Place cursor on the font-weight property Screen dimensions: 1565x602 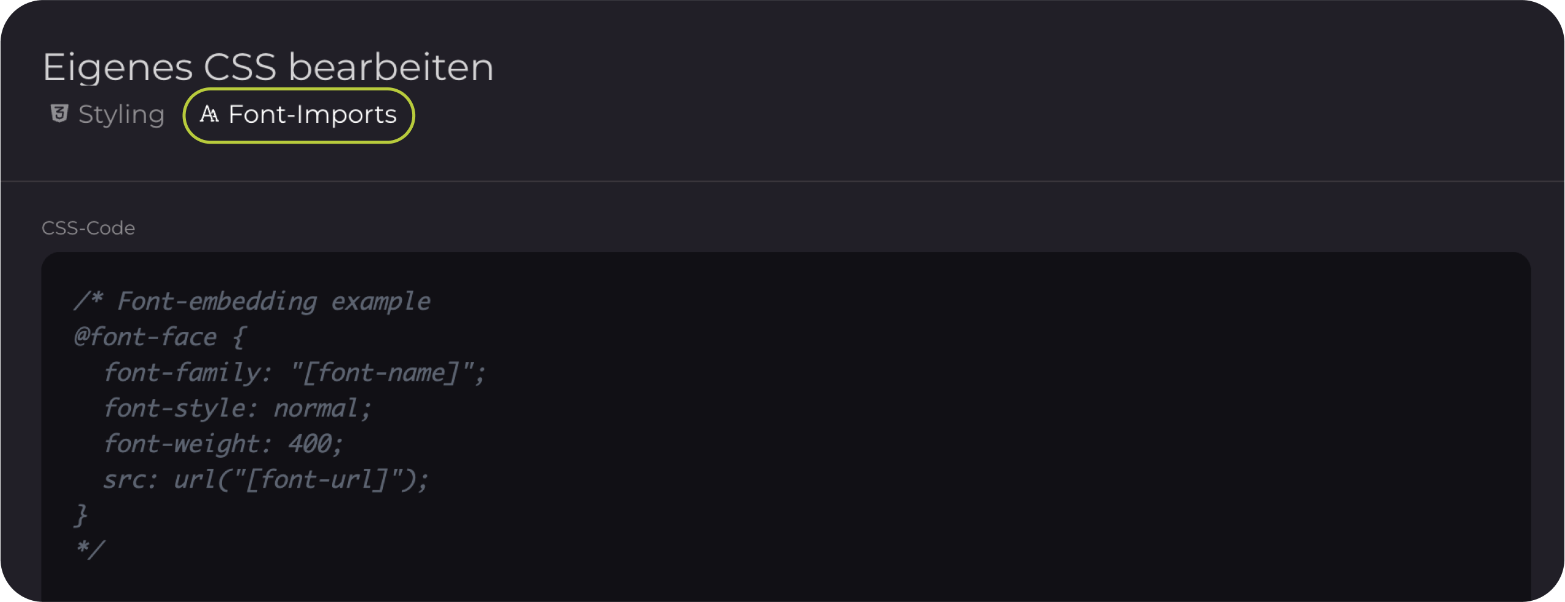(x=181, y=444)
